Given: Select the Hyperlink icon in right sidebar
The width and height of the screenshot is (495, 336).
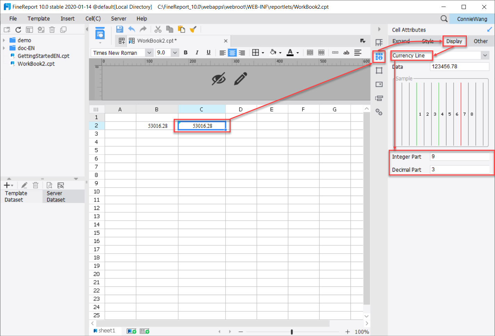Looking at the screenshot, I should pos(379,112).
